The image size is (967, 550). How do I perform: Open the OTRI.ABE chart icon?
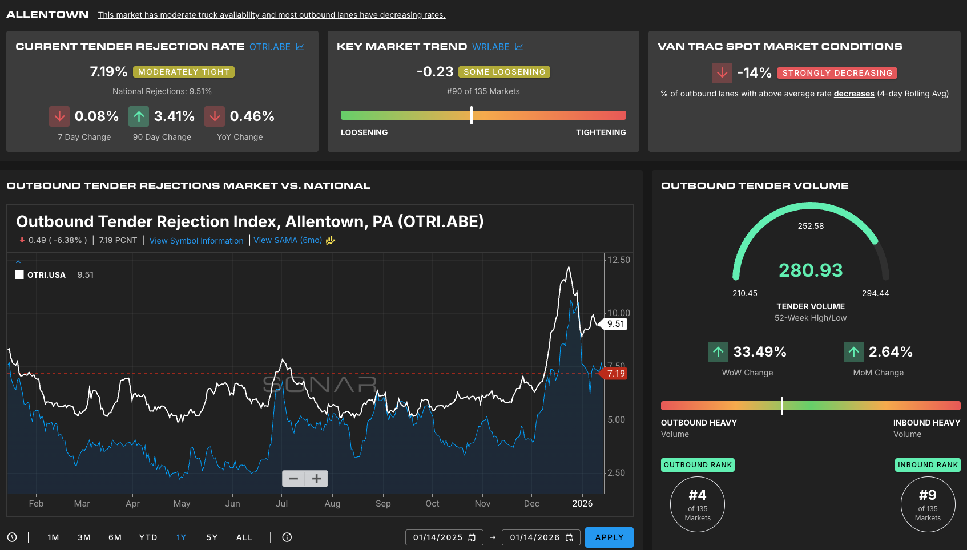300,47
